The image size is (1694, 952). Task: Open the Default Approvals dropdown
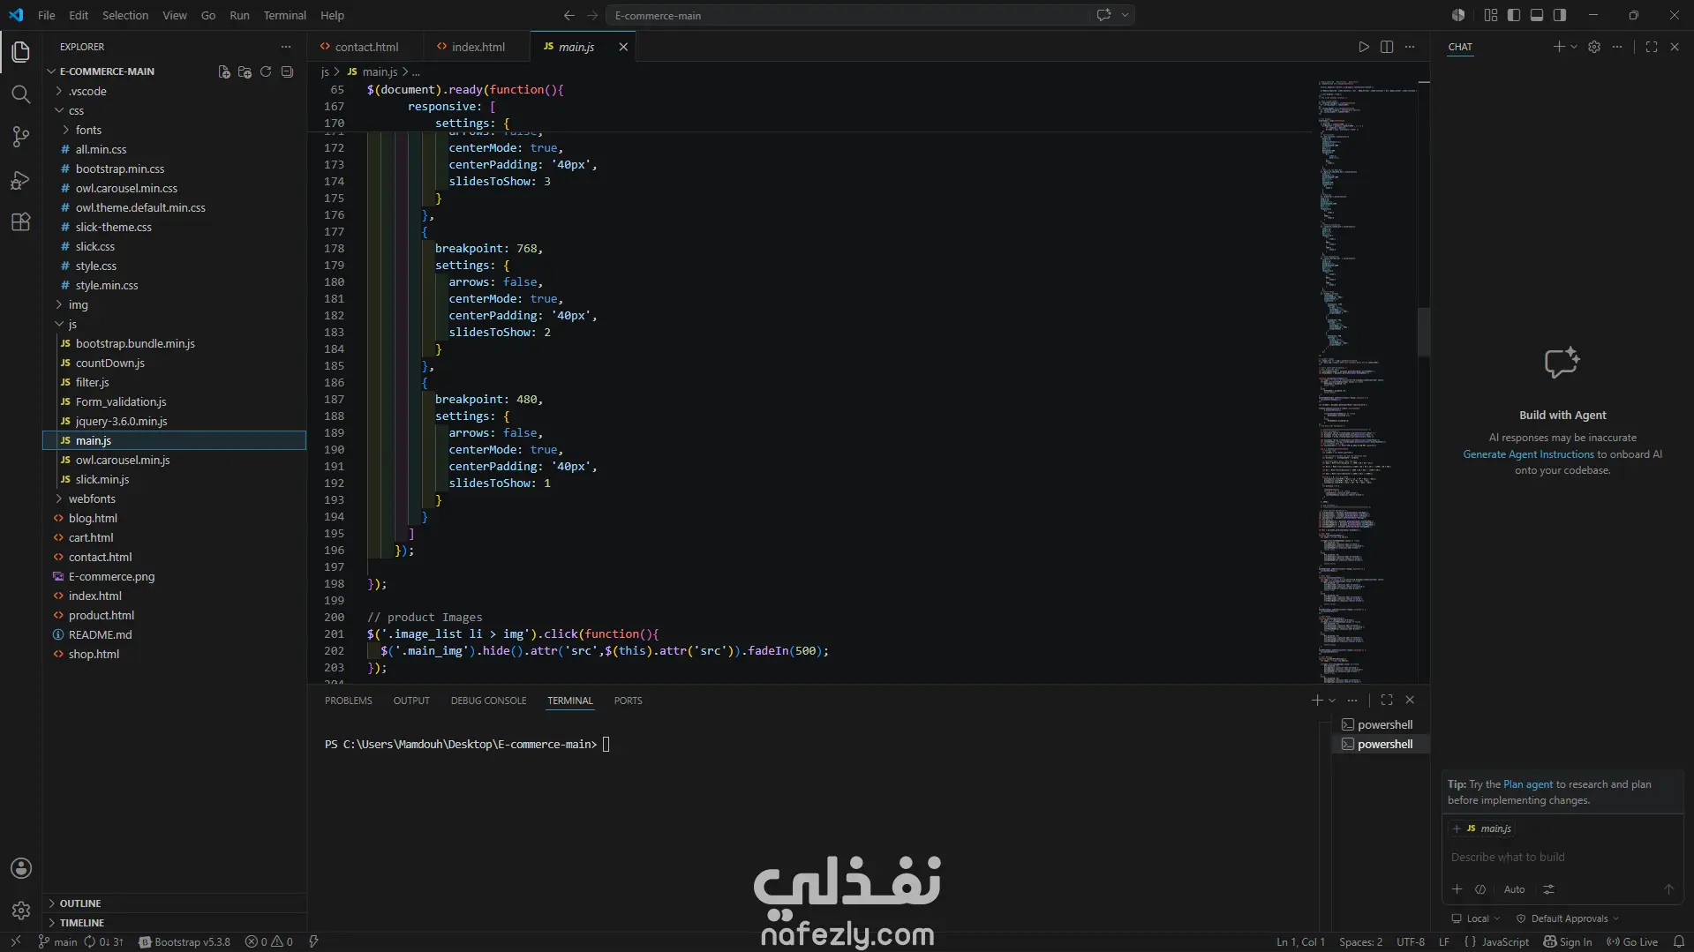(x=1568, y=918)
